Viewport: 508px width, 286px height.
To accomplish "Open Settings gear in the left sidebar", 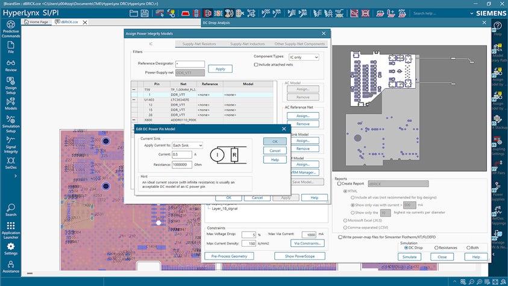I will [x=11, y=249].
